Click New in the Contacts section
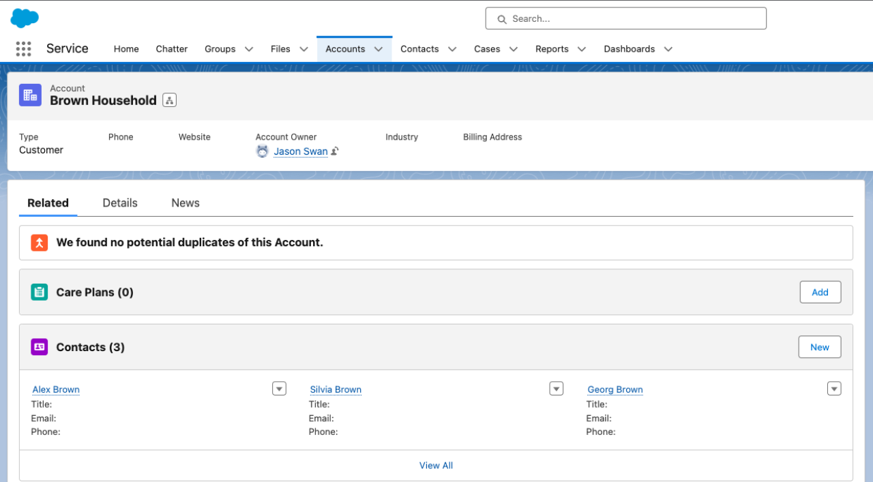The width and height of the screenshot is (873, 482). pyautogui.click(x=820, y=347)
